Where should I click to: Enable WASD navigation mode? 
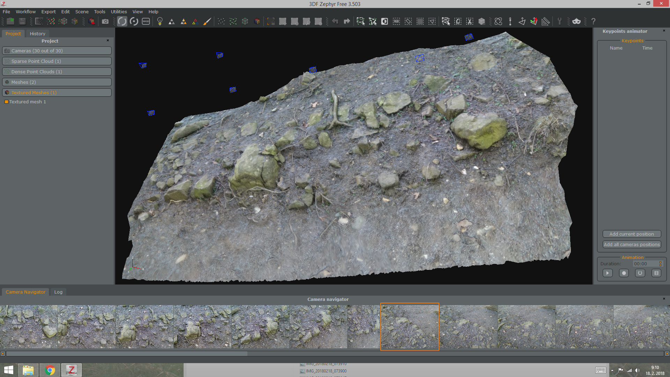click(146, 21)
